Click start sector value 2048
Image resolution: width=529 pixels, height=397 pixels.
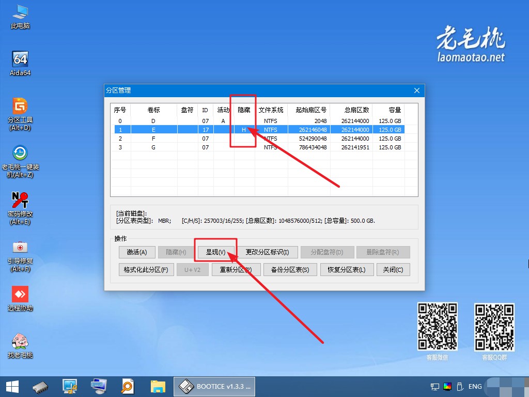(x=320, y=121)
